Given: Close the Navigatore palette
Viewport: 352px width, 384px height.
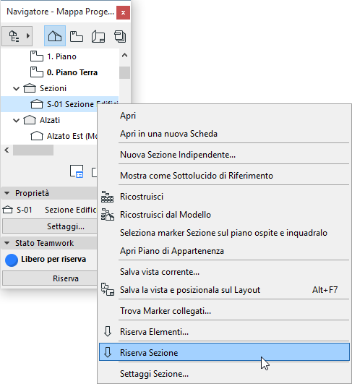Looking at the screenshot, I should 123,12.
